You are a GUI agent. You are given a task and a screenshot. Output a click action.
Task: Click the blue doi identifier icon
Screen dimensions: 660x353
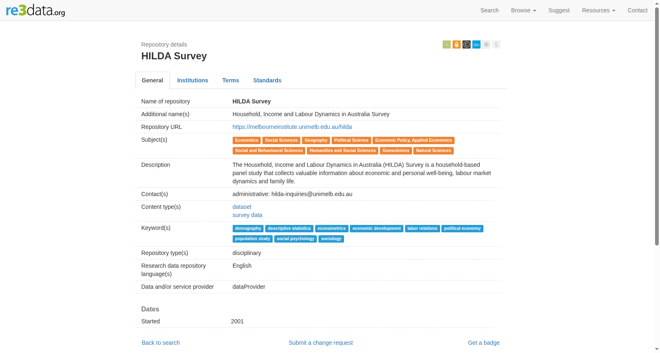point(476,44)
